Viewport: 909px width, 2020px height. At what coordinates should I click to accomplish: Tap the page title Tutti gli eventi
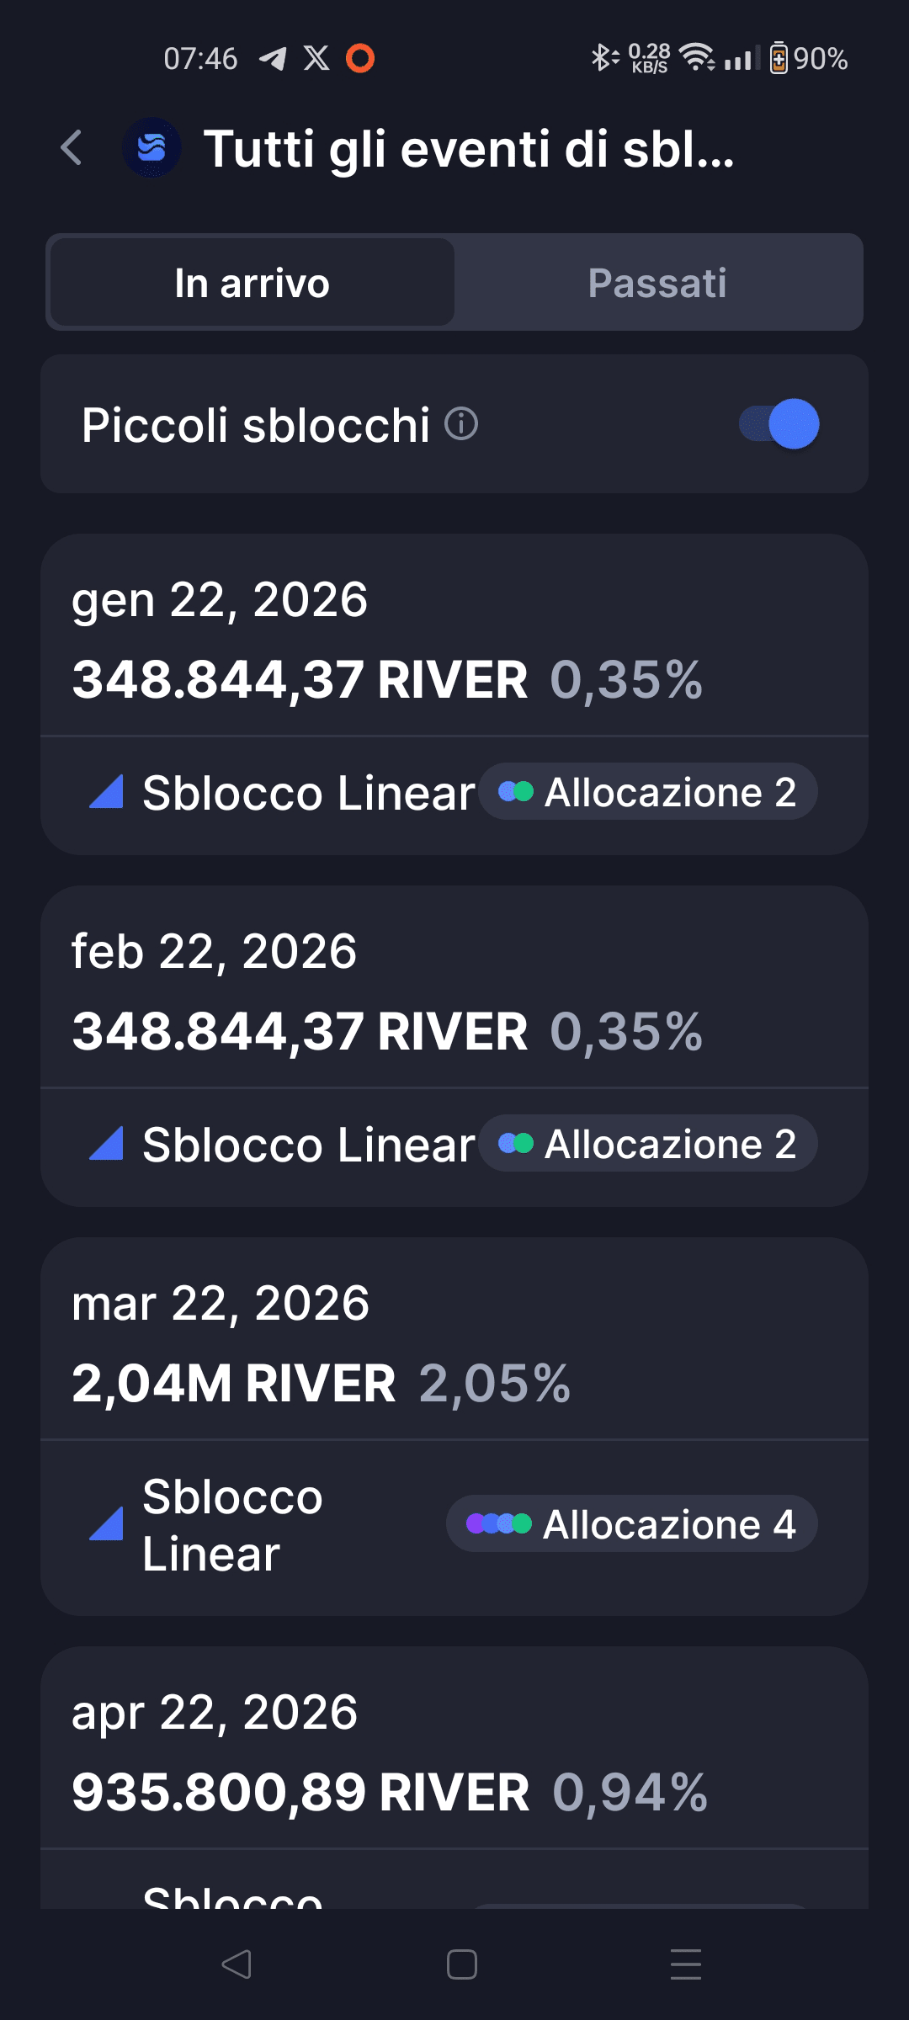[469, 149]
